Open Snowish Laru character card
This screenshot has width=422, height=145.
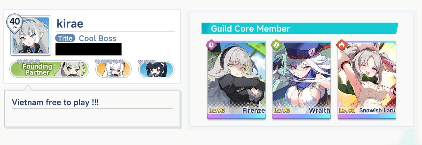click(367, 80)
